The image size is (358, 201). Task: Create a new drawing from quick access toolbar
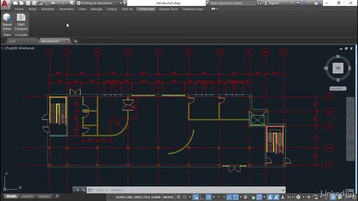[15, 3]
